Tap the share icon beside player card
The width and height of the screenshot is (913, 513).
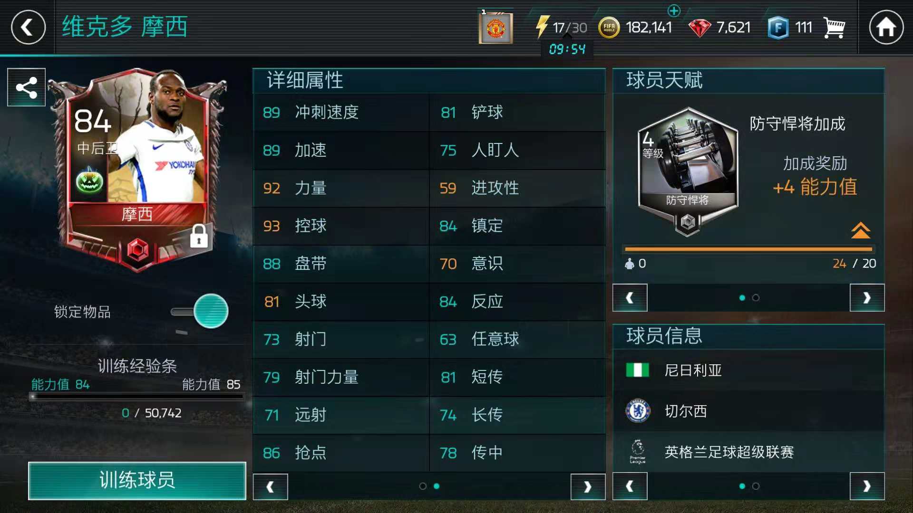(x=27, y=87)
